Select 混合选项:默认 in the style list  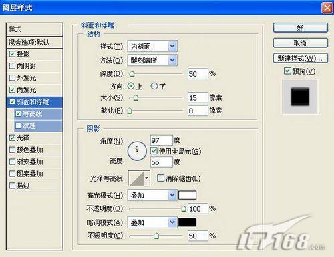pyautogui.click(x=35, y=42)
